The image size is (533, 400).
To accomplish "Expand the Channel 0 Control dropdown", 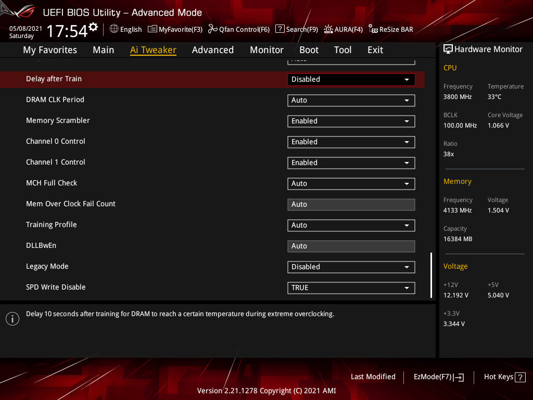I will tap(351, 142).
